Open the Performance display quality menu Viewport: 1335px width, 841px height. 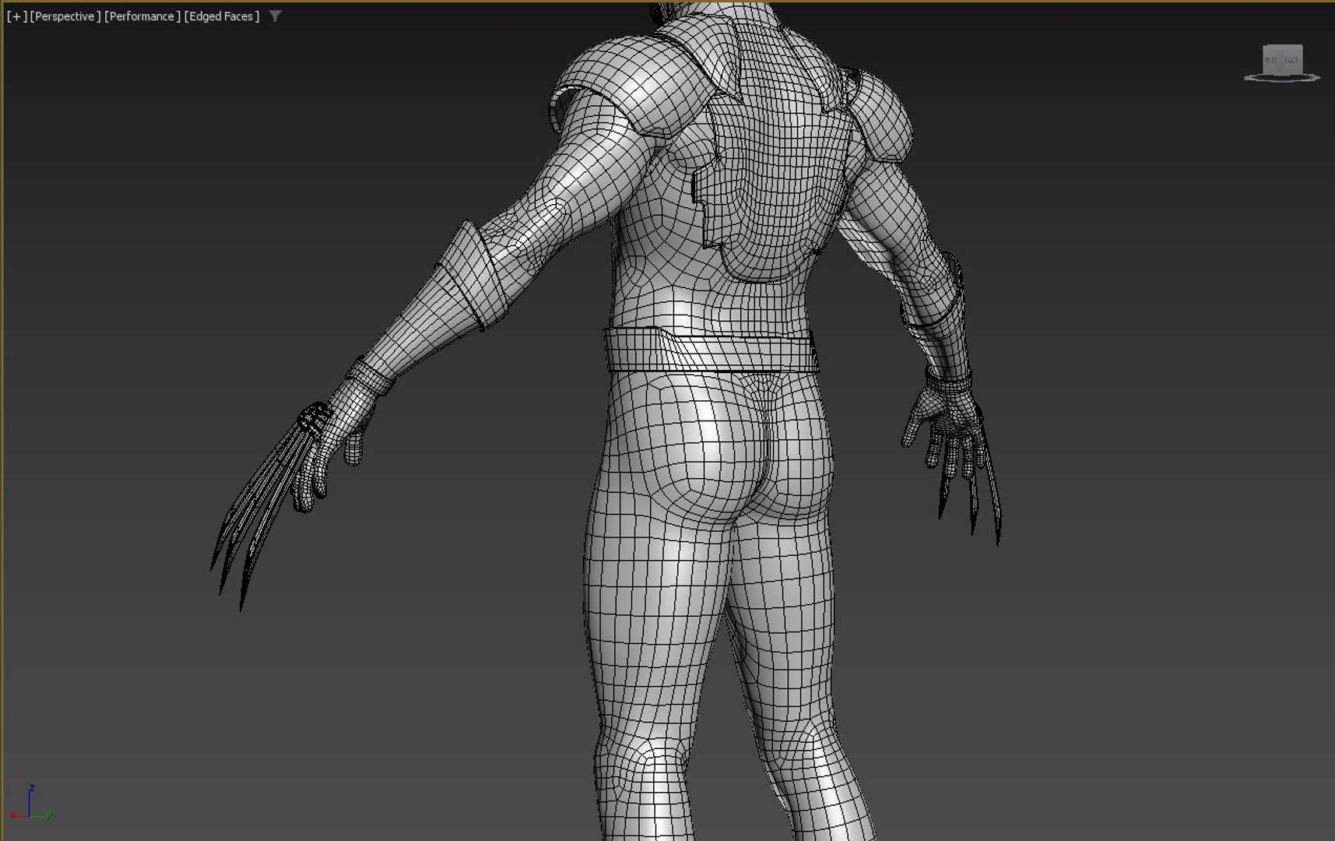142,16
